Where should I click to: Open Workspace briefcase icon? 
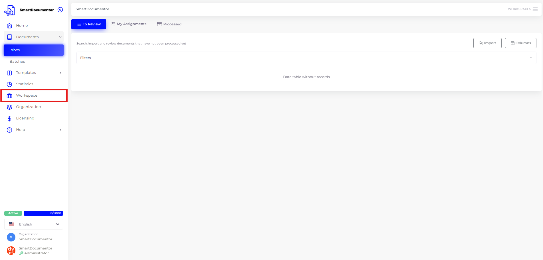[x=9, y=96]
